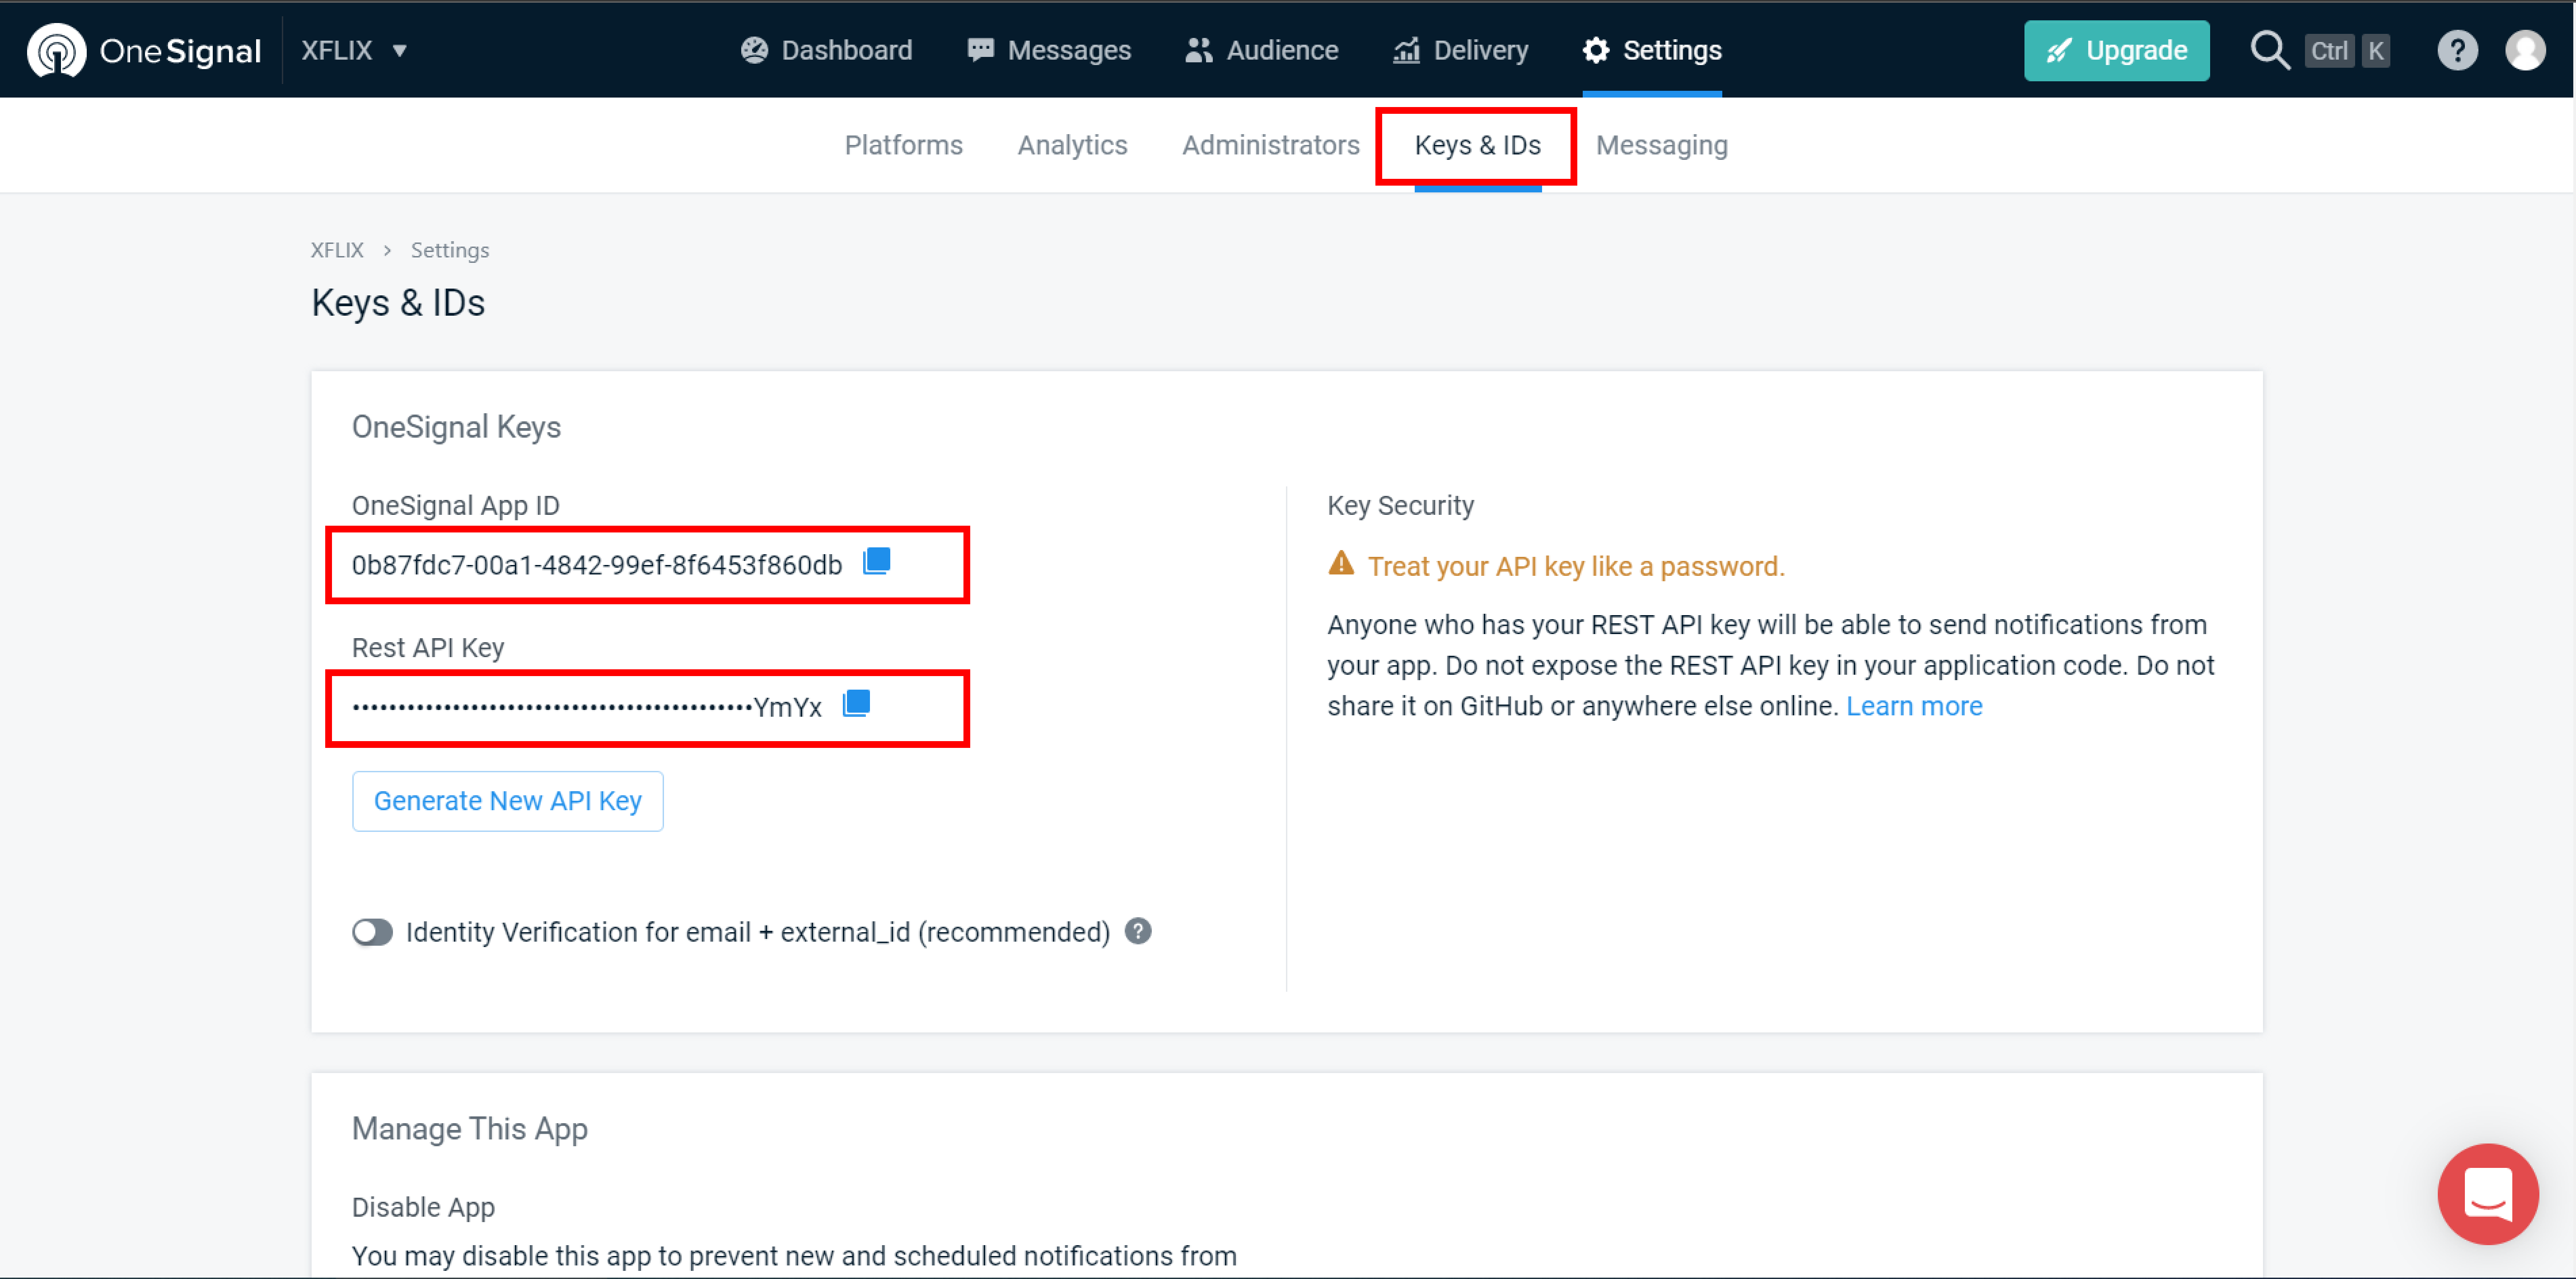Click the Audience people icon
The image size is (2576, 1279).
point(1198,50)
